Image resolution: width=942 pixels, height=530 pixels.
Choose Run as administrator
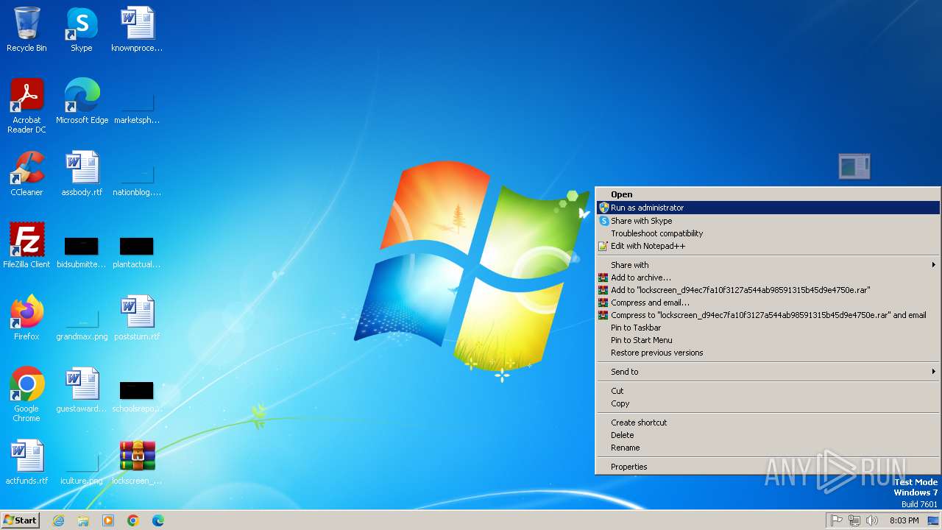click(768, 208)
